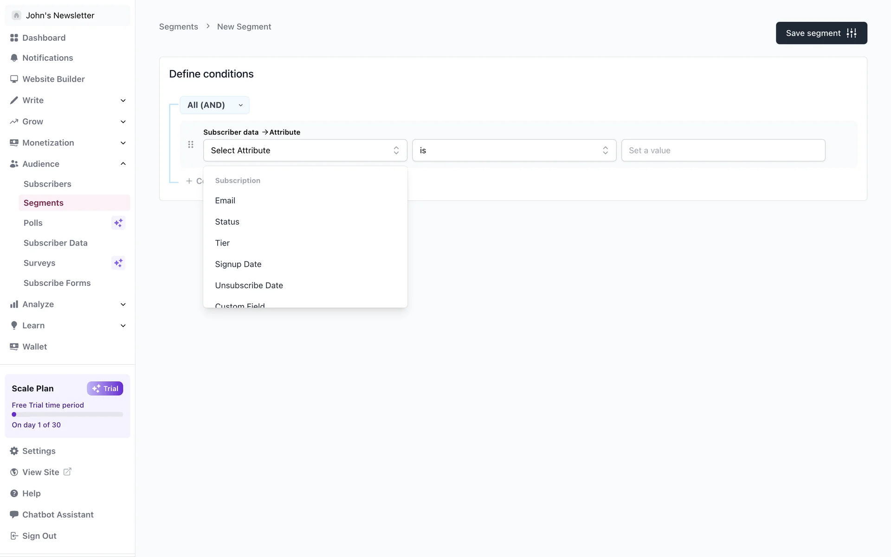
Task: Click the Set a value field
Action: [x=723, y=150]
